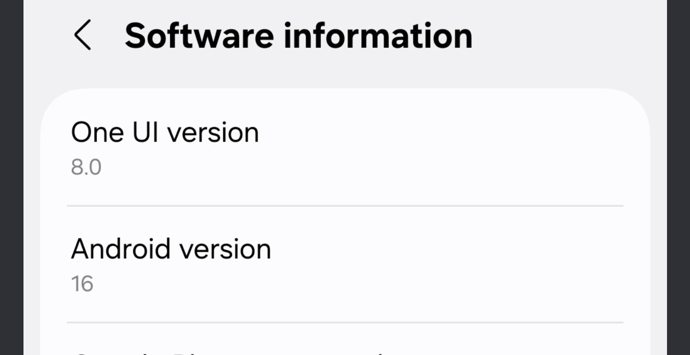Open the One UI version entry
This screenshot has height=355, width=690.
[345, 148]
